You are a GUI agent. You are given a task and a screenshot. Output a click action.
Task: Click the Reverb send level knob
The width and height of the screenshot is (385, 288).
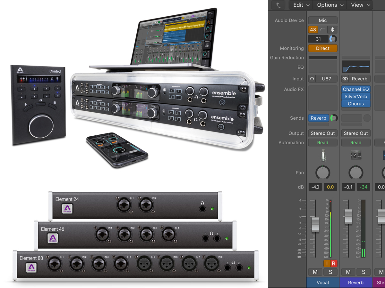[334, 118]
